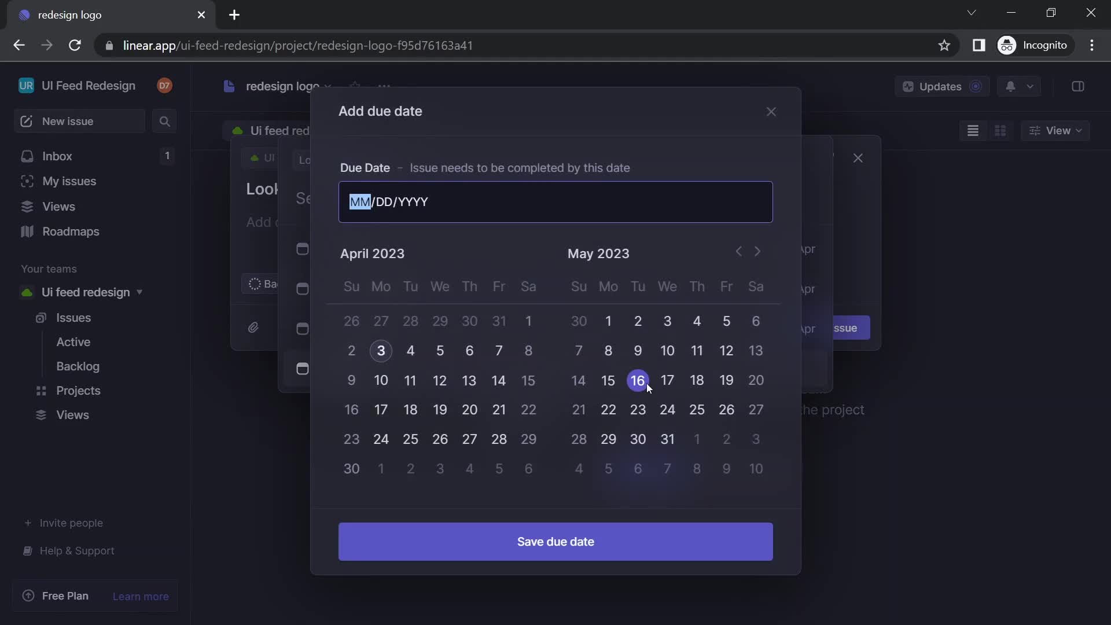Open the Roadmaps section
The height and width of the screenshot is (625, 1111).
(71, 231)
